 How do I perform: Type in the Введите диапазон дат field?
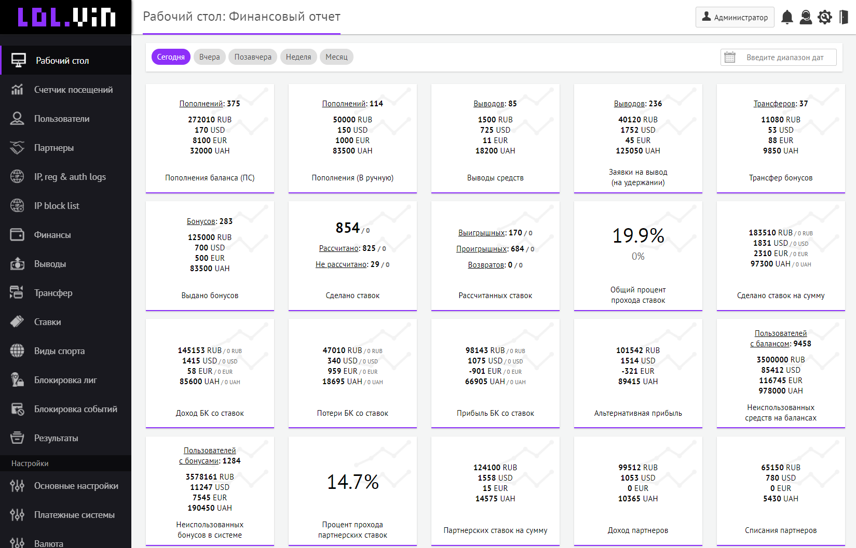click(785, 58)
